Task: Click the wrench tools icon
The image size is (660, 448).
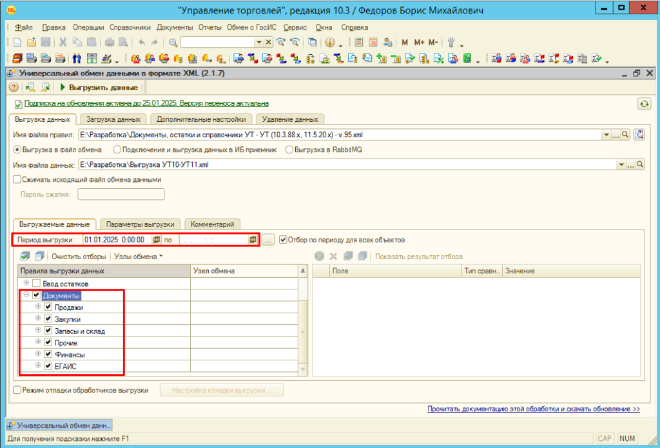Action: (x=452, y=42)
